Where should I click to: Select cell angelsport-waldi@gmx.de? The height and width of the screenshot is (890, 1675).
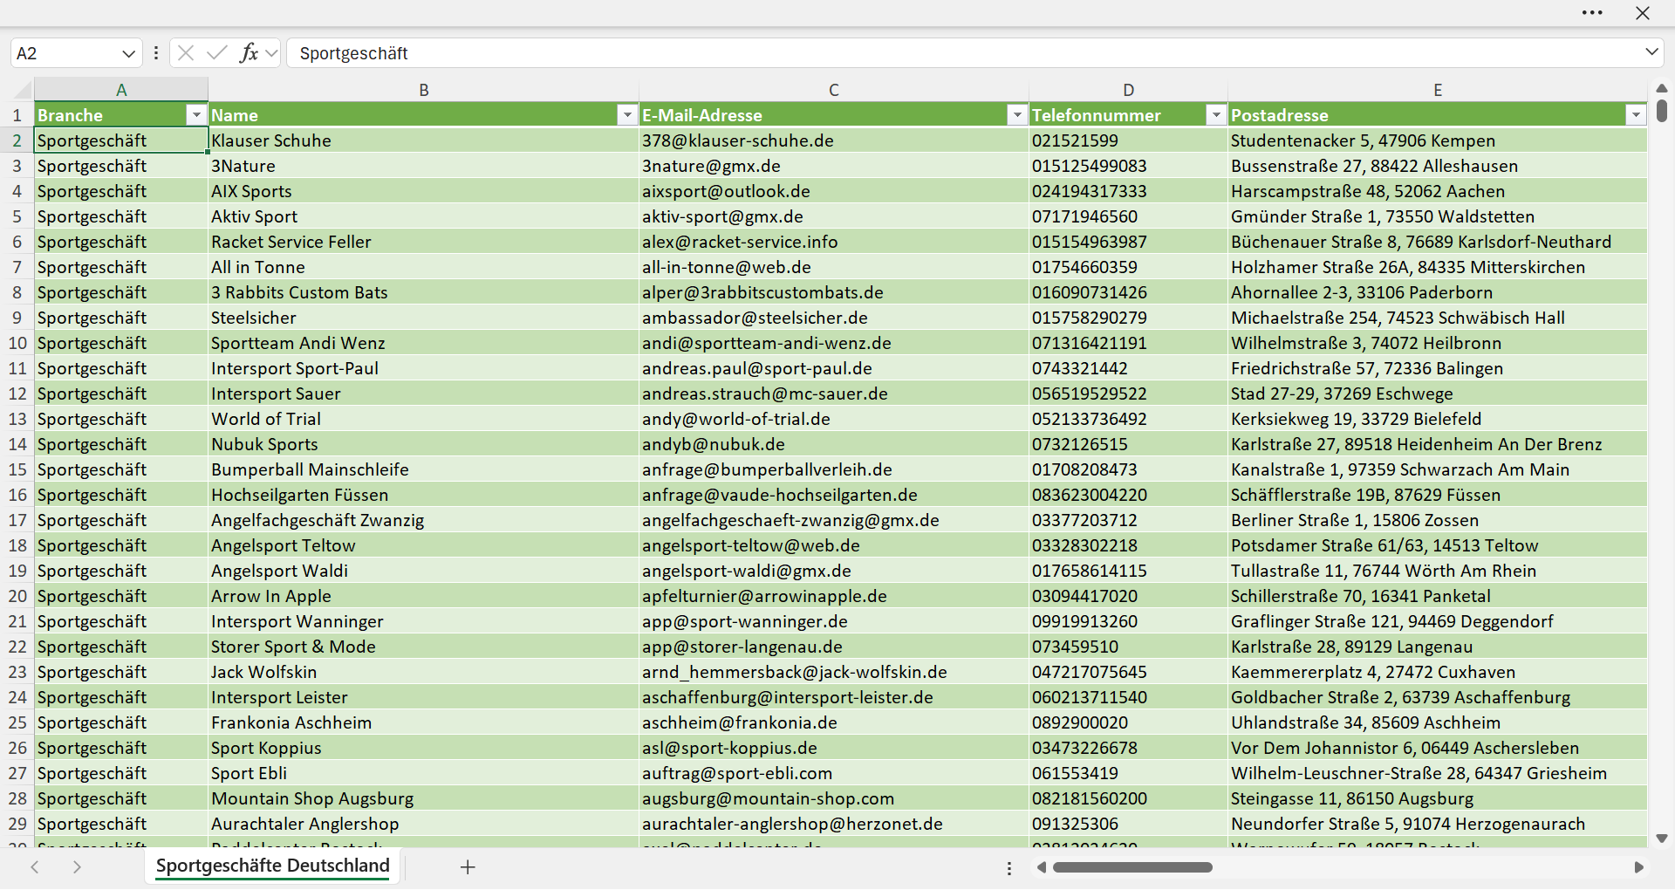coord(834,571)
